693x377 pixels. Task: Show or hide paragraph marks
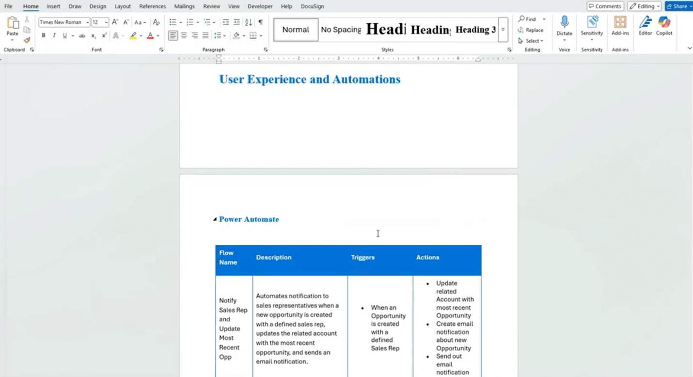coord(261,22)
